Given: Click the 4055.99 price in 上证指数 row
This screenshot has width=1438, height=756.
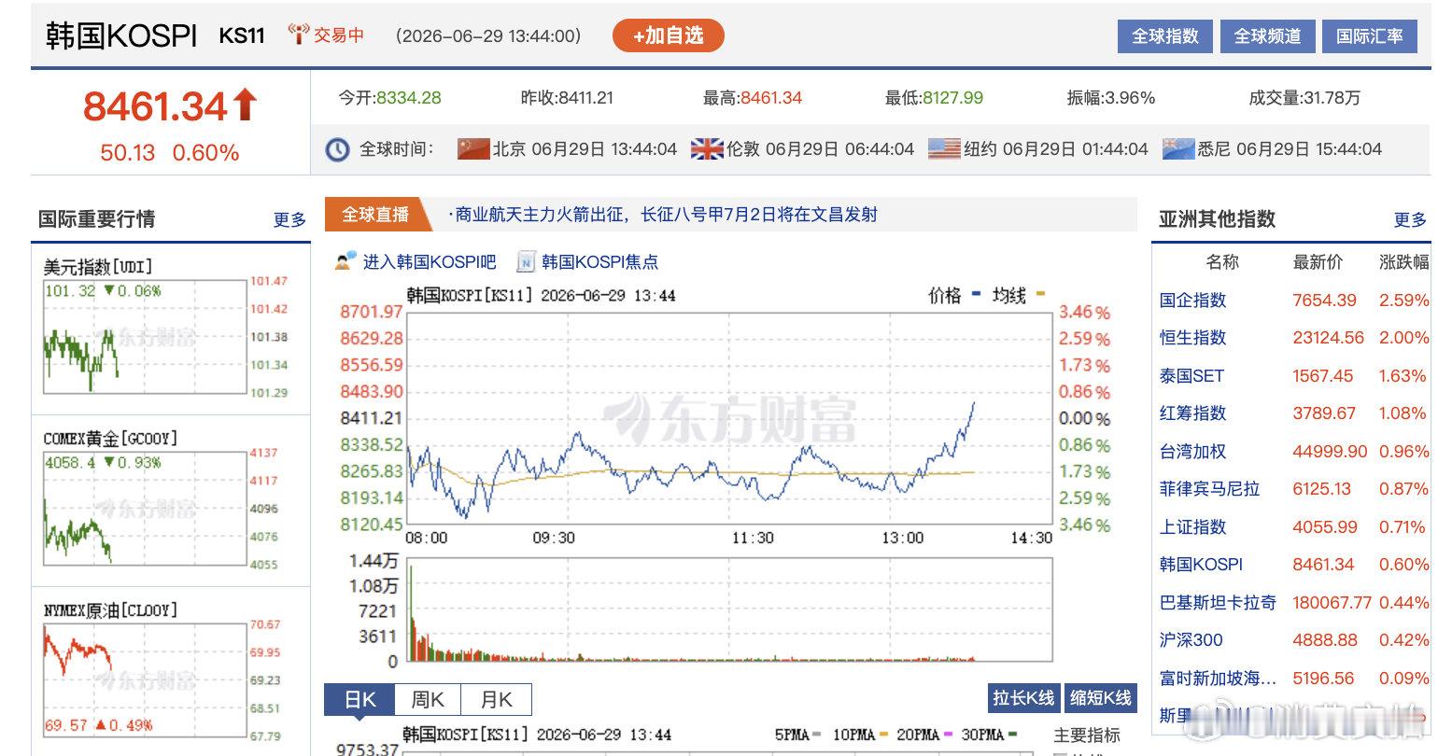Looking at the screenshot, I should coord(1324,527).
